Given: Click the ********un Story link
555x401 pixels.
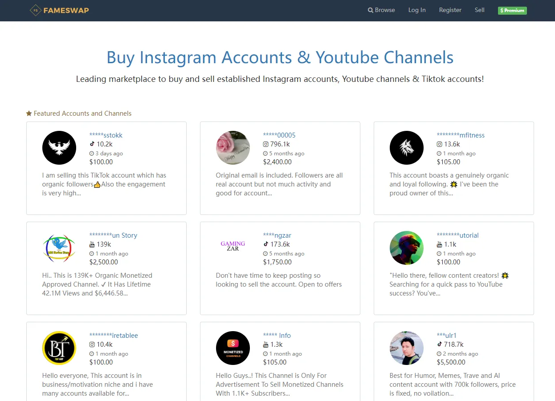Looking at the screenshot, I should coord(113,235).
